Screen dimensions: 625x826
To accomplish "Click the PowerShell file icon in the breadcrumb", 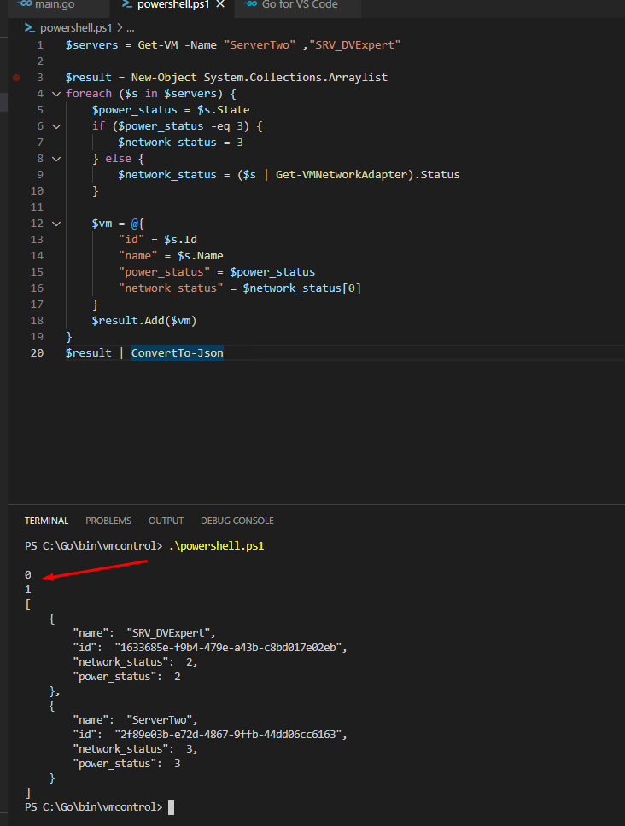I will pos(30,28).
